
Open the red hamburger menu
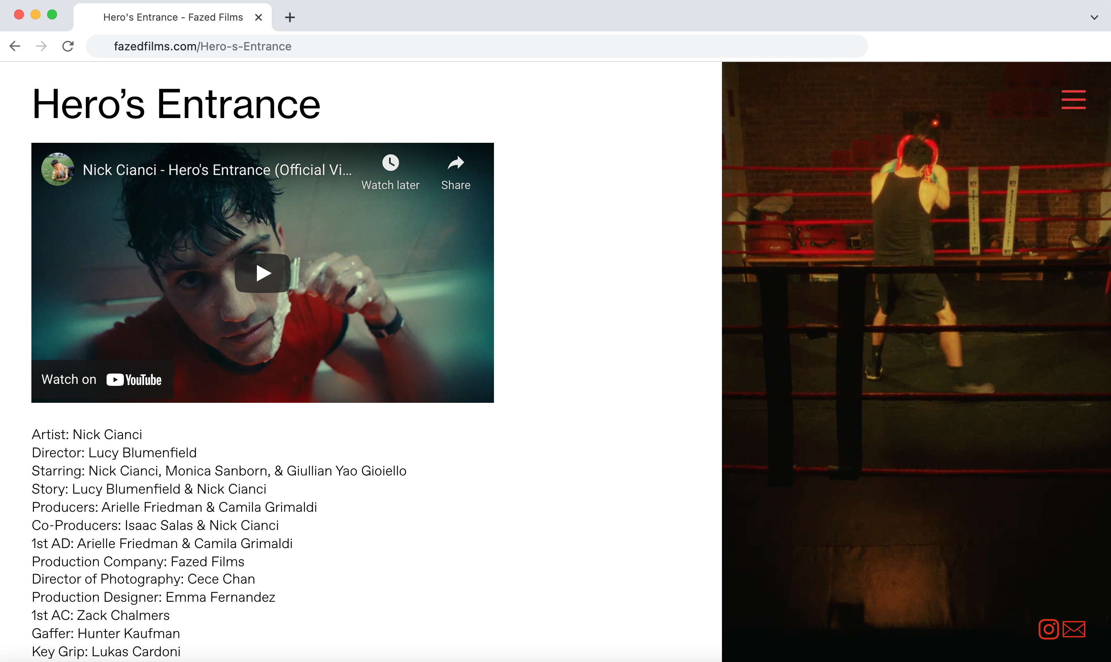[1073, 99]
